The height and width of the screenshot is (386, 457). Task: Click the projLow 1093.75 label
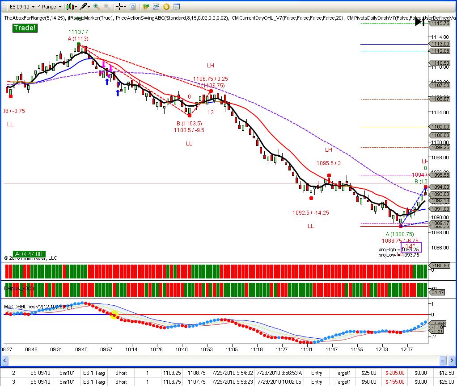[x=399, y=255]
